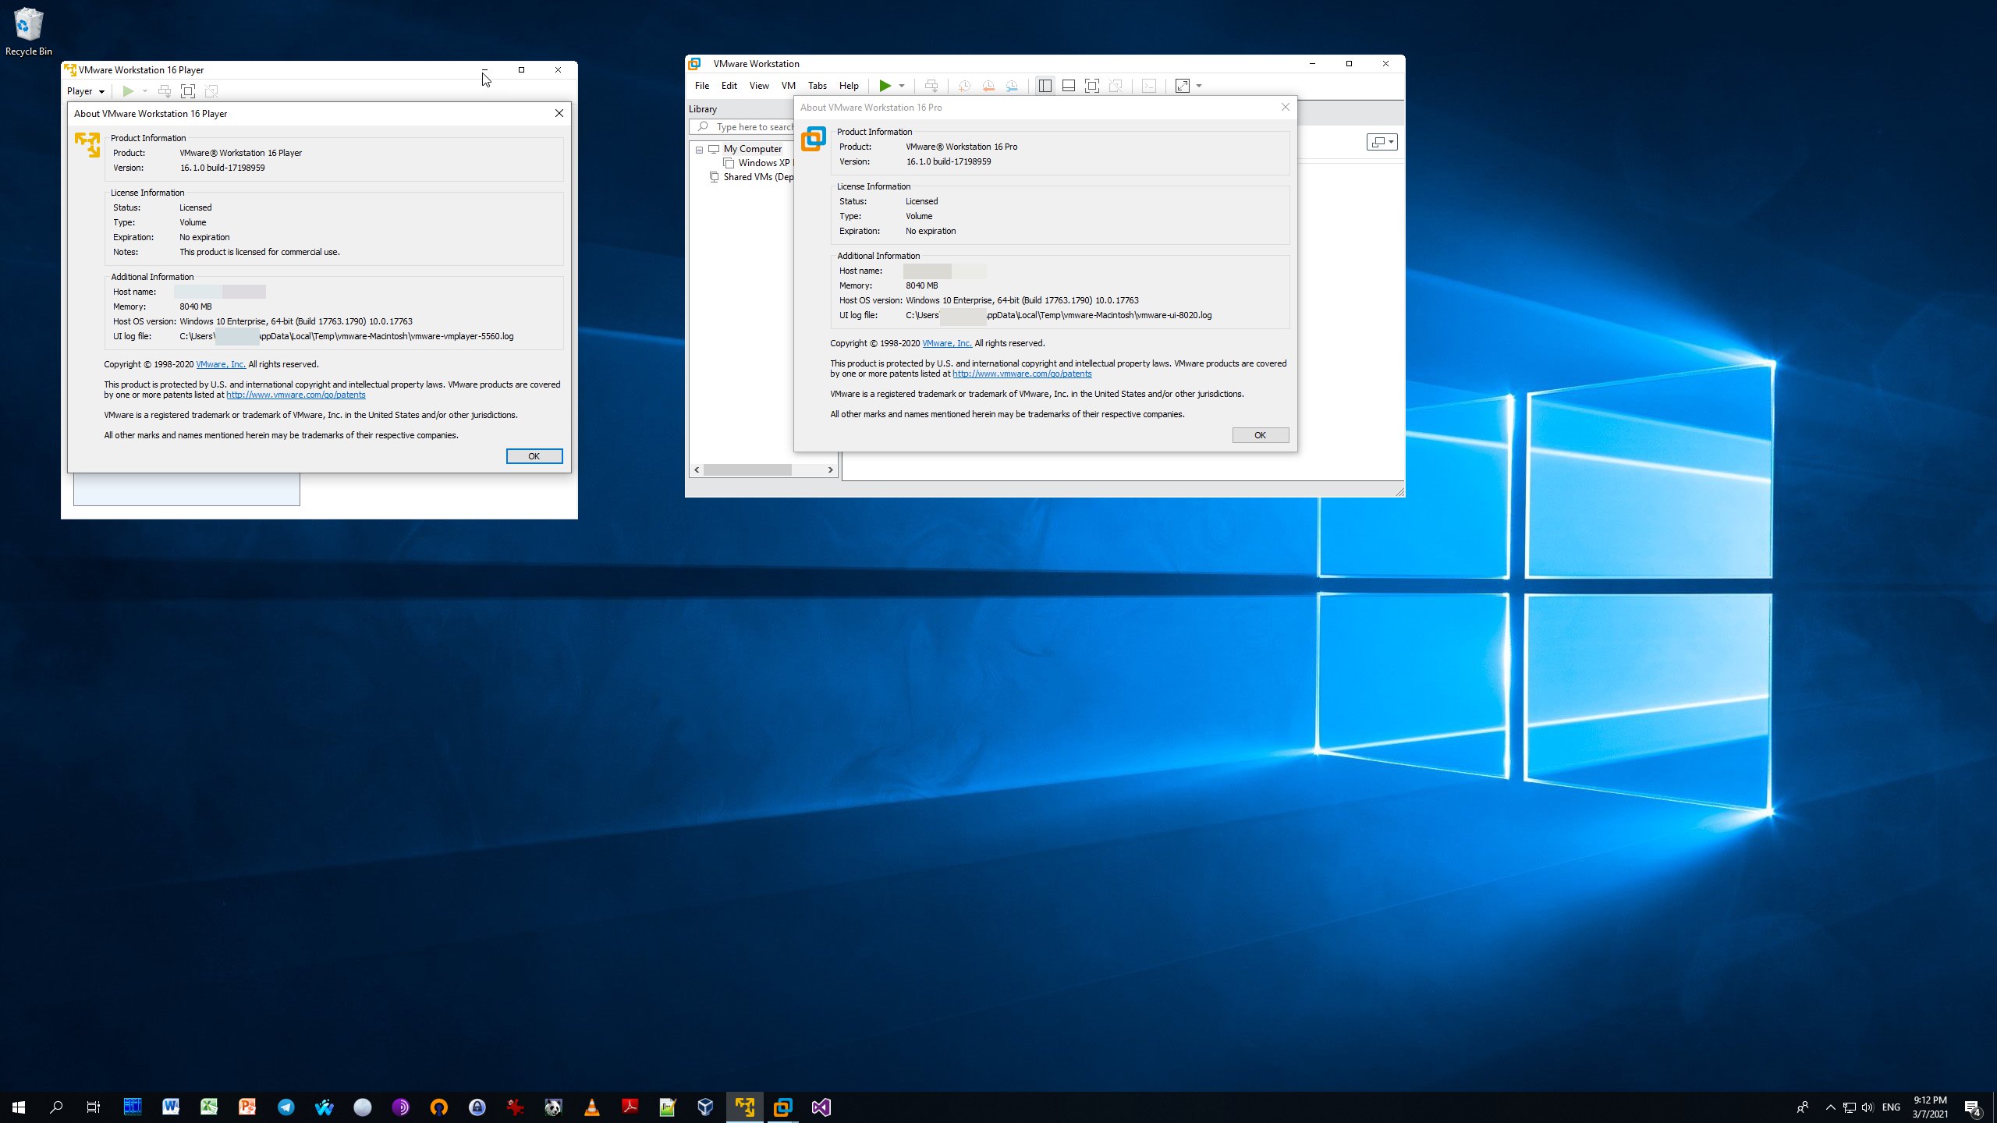Click stretch guest display icon in Workstation

1183,86
